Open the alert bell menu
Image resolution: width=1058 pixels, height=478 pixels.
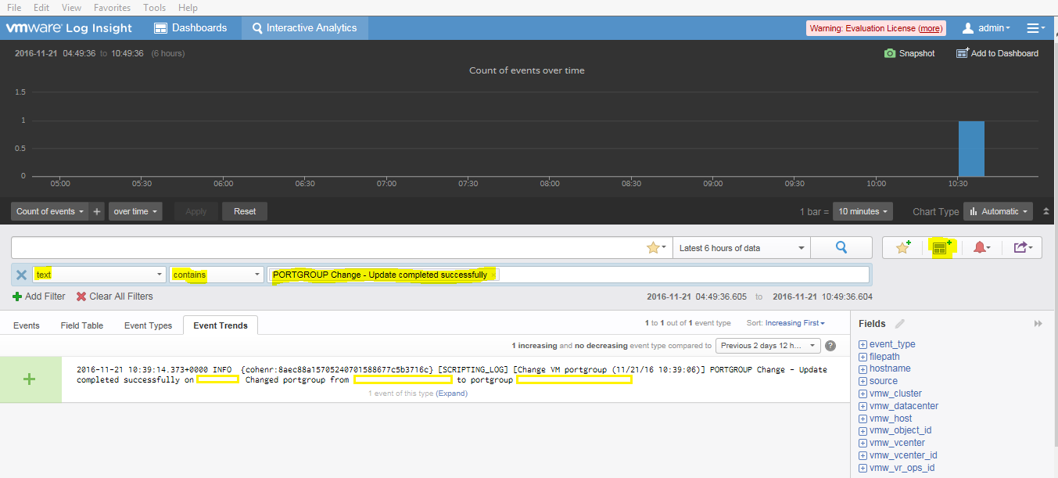(x=982, y=248)
